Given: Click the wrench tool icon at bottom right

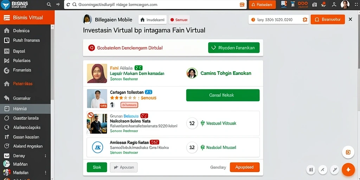Looking at the screenshot, I should click(x=335, y=170).
